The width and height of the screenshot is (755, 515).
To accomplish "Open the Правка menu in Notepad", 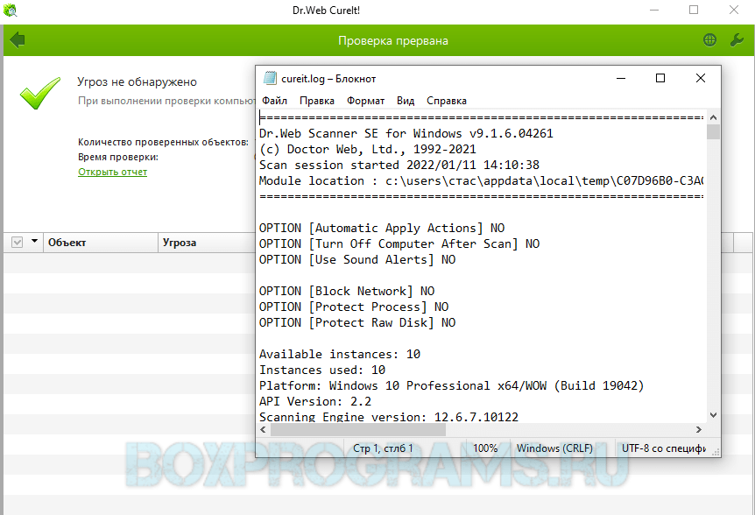I will tap(316, 101).
